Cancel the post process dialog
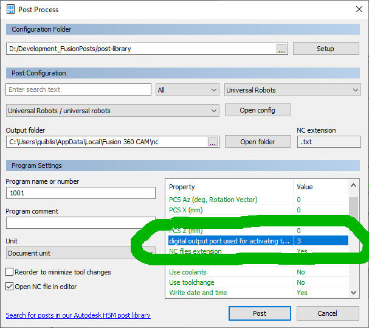 327,313
